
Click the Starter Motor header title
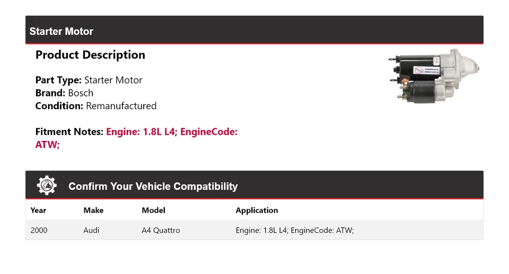[x=61, y=31]
